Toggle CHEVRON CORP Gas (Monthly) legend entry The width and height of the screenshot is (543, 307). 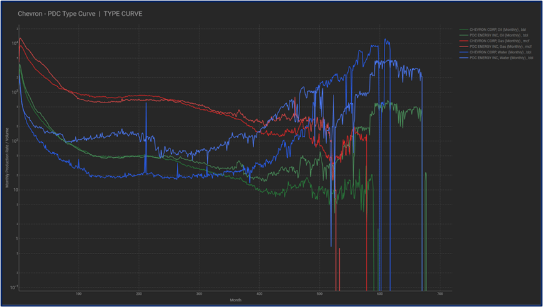495,41
